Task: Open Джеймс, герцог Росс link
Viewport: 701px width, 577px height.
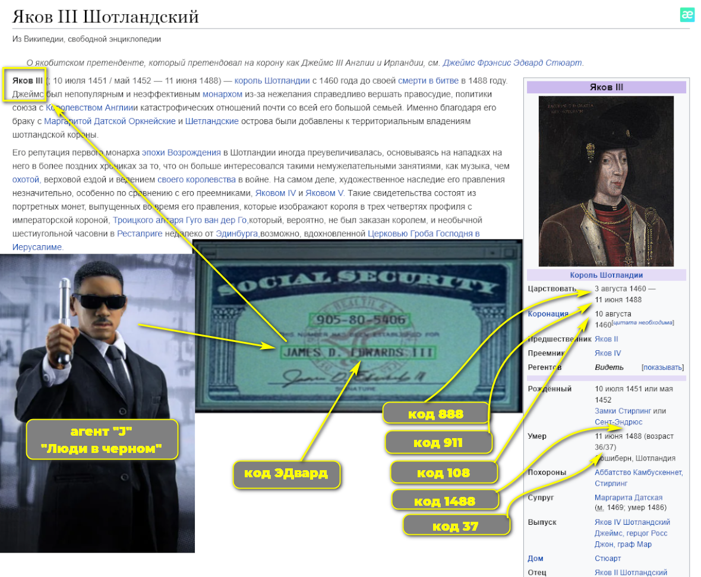Action: point(631,533)
